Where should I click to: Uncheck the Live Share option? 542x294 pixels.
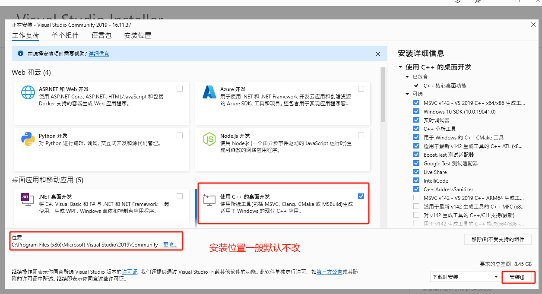point(416,172)
